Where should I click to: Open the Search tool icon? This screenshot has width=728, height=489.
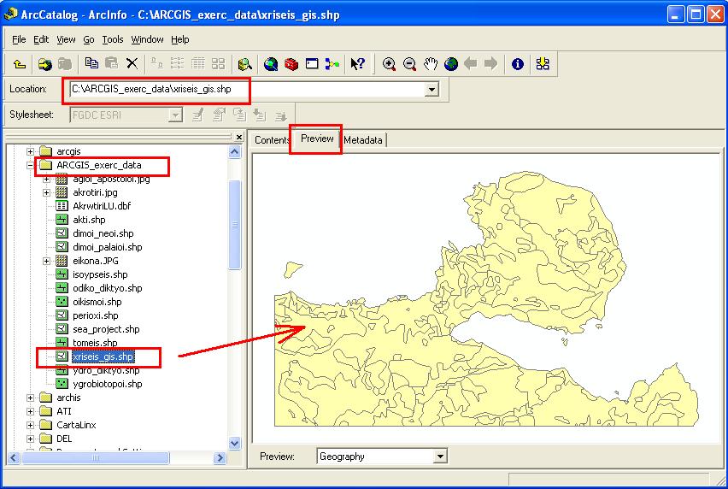tap(244, 63)
